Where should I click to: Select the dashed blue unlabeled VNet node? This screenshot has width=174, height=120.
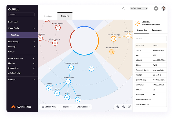92,69
